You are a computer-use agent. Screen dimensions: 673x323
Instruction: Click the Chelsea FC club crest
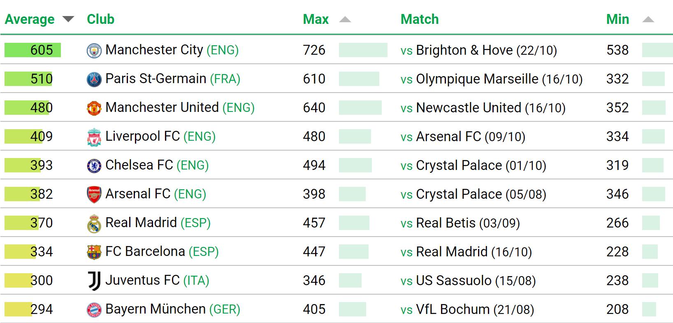click(94, 166)
